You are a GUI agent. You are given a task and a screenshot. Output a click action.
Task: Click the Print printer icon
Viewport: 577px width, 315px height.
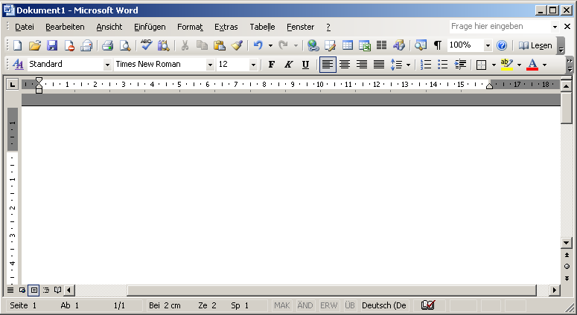[107, 45]
